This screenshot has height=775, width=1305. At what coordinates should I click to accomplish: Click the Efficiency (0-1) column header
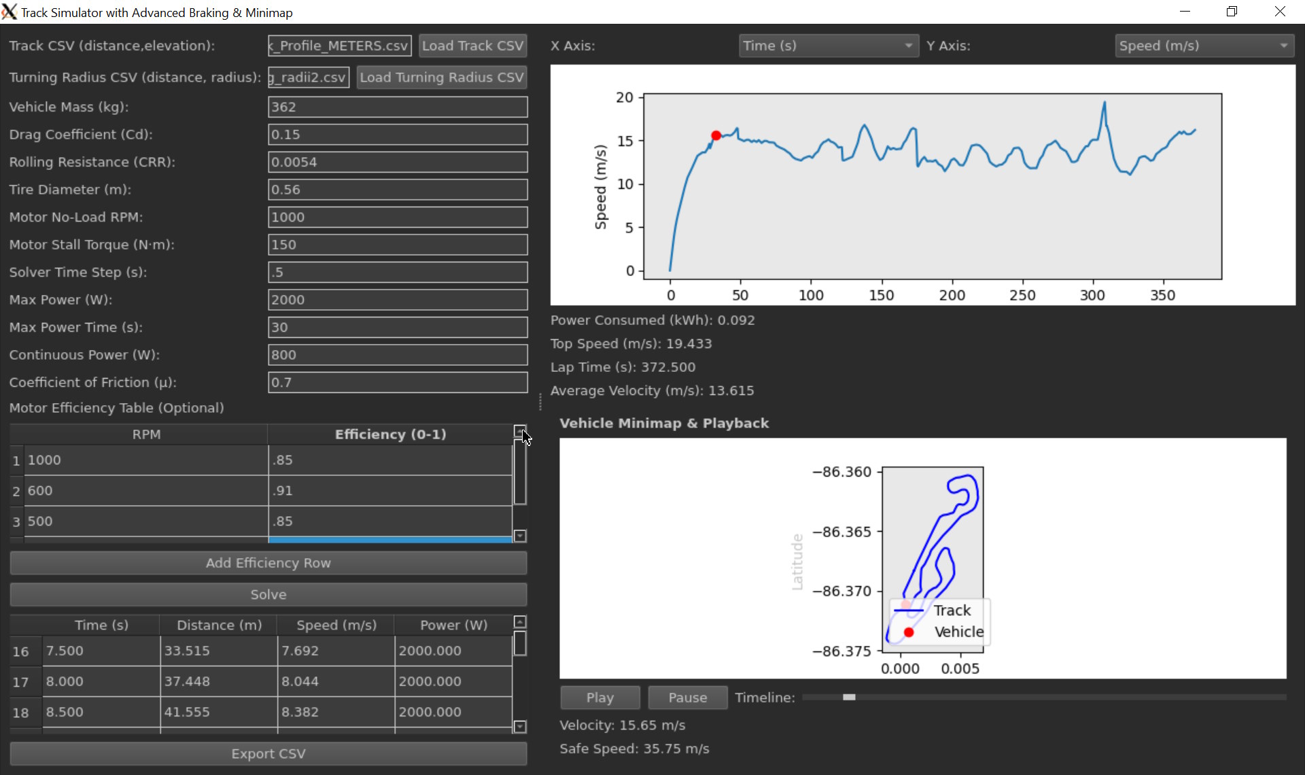(390, 434)
